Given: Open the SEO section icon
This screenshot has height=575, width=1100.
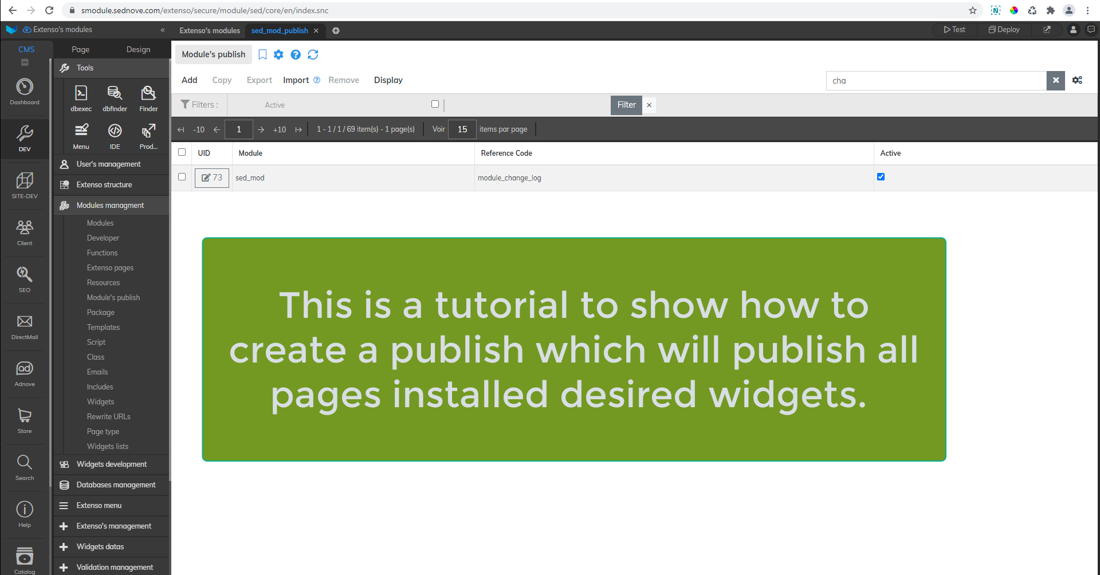Looking at the screenshot, I should coord(25,279).
